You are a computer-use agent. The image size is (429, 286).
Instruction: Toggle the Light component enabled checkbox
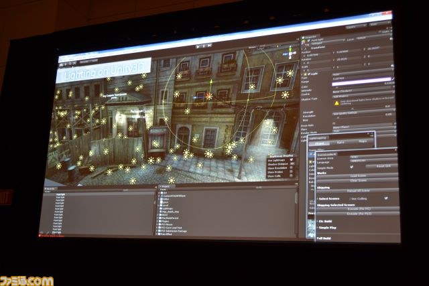click(x=309, y=74)
